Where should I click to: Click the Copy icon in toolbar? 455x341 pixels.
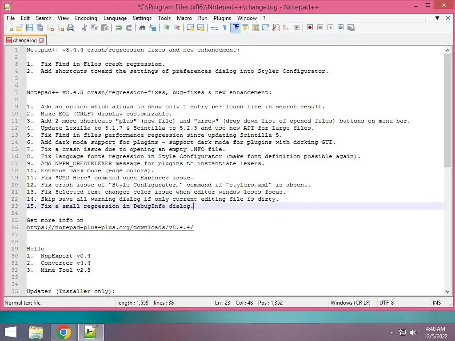94,28
